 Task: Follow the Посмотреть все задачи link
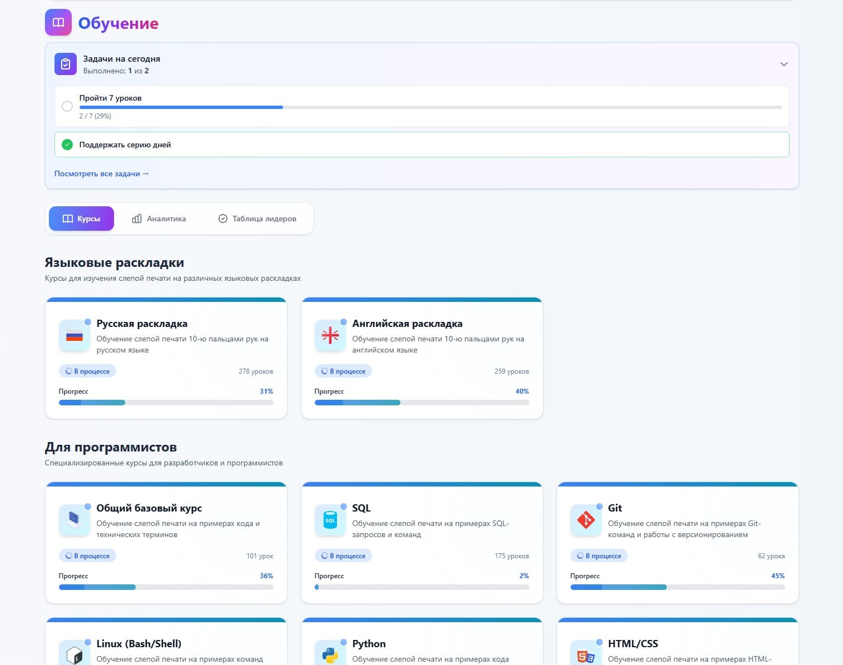pos(101,173)
